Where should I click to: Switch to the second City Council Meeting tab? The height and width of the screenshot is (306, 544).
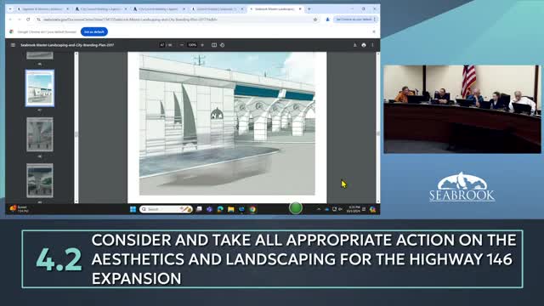coord(100,8)
